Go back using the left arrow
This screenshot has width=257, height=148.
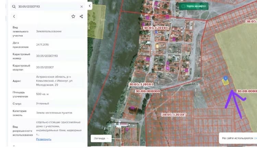pos(14,16)
